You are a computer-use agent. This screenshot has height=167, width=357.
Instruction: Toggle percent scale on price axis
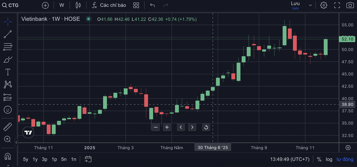tap(319, 159)
